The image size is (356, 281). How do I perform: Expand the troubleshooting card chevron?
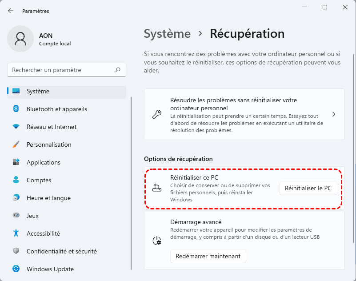coord(334,114)
